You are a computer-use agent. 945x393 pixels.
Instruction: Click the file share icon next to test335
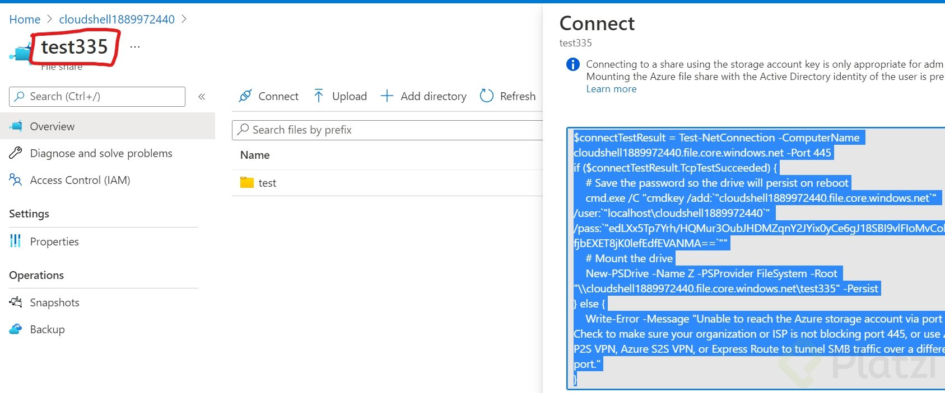pos(20,53)
